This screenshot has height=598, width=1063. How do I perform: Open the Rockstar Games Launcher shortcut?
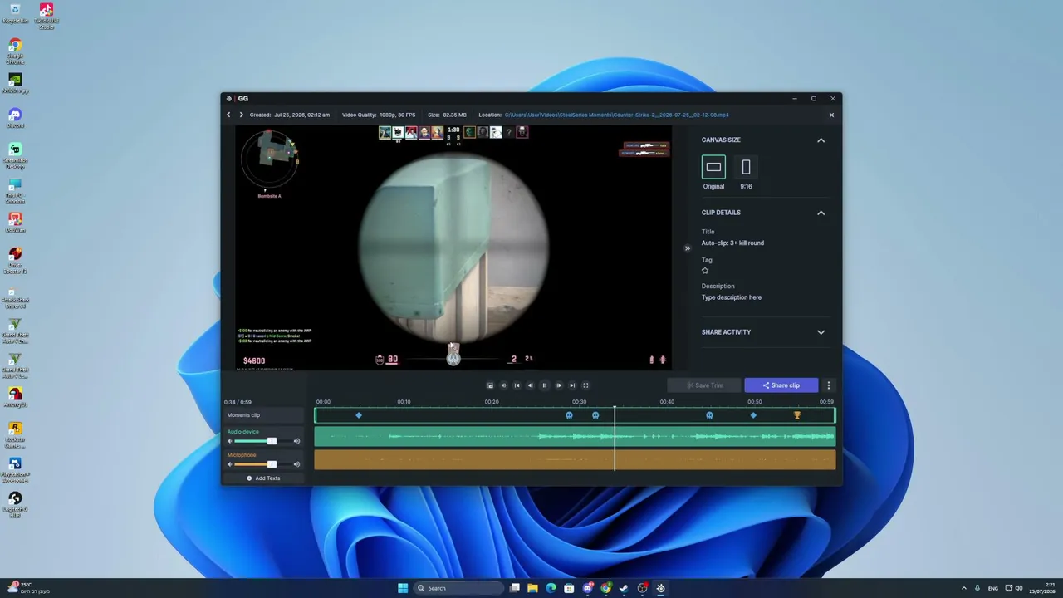[x=15, y=434]
